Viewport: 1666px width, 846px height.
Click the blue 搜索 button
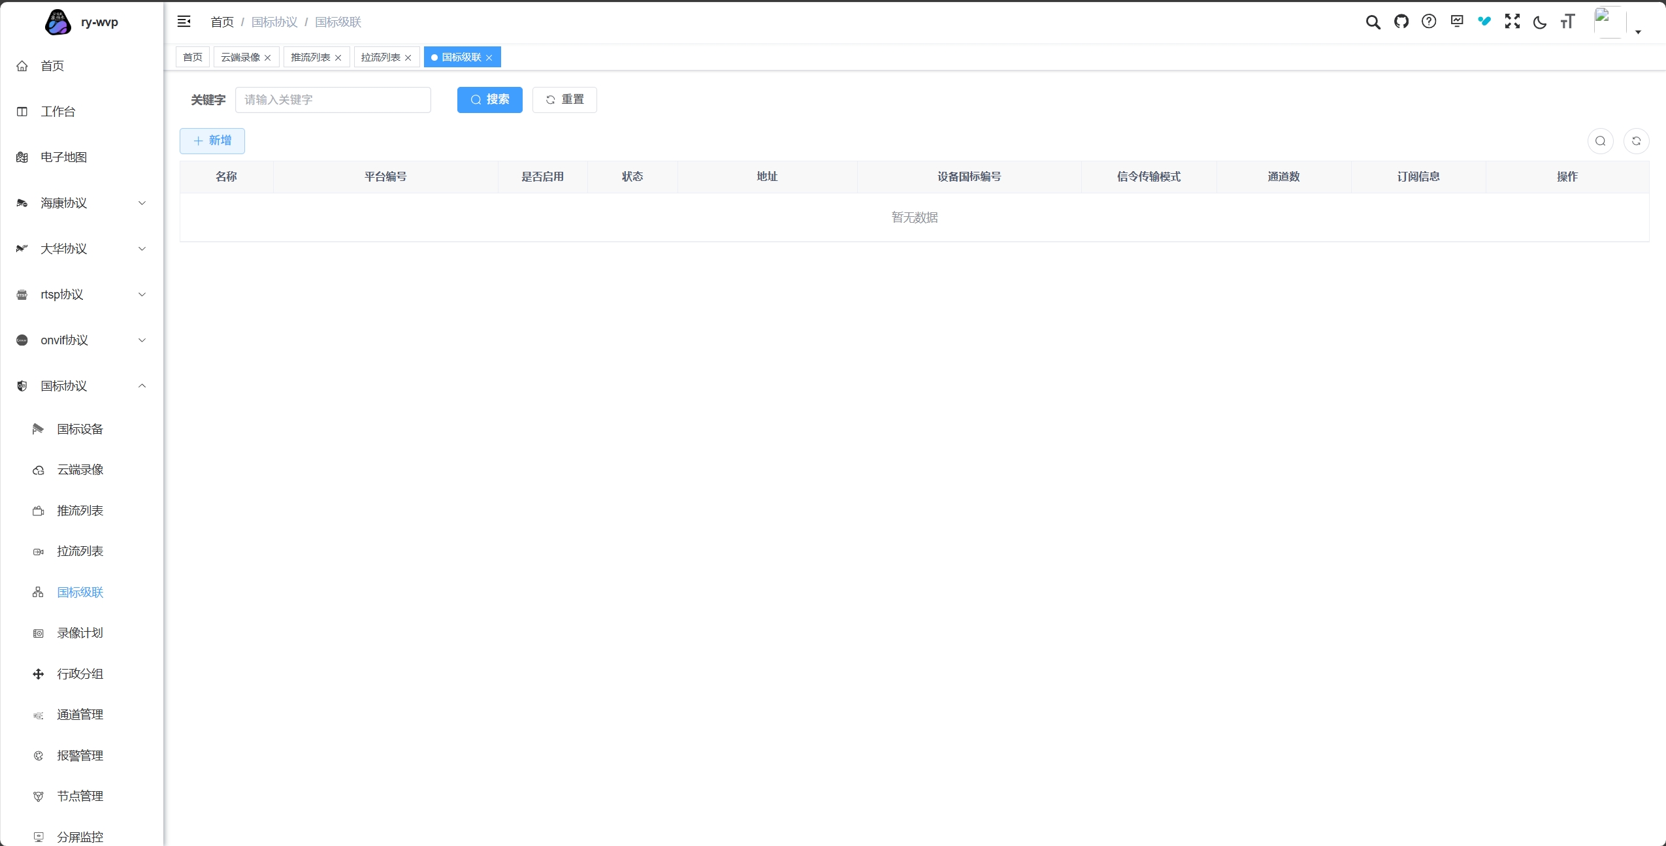pyautogui.click(x=489, y=100)
